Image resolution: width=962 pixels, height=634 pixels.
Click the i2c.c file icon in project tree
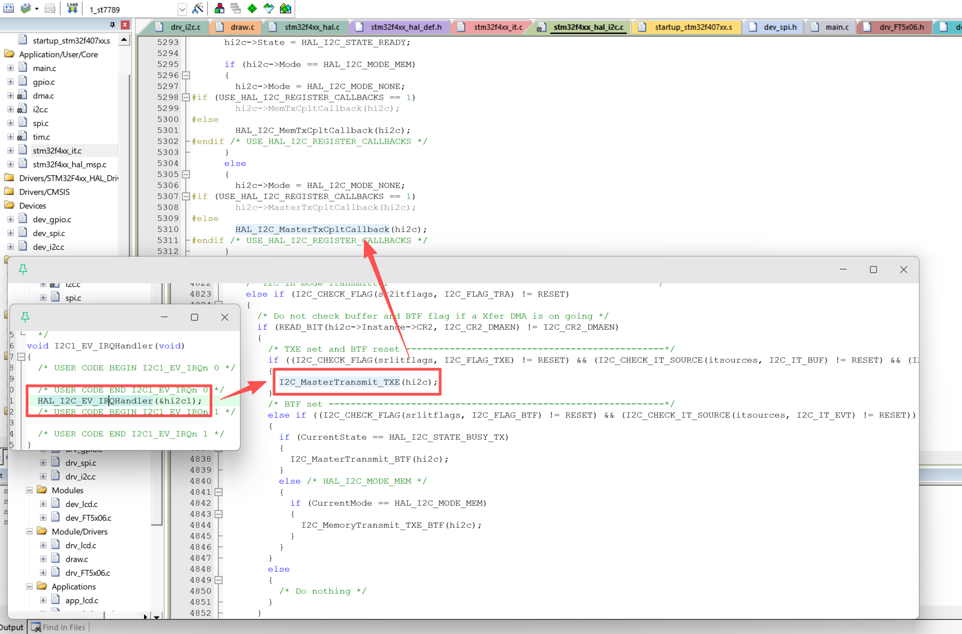(x=22, y=109)
